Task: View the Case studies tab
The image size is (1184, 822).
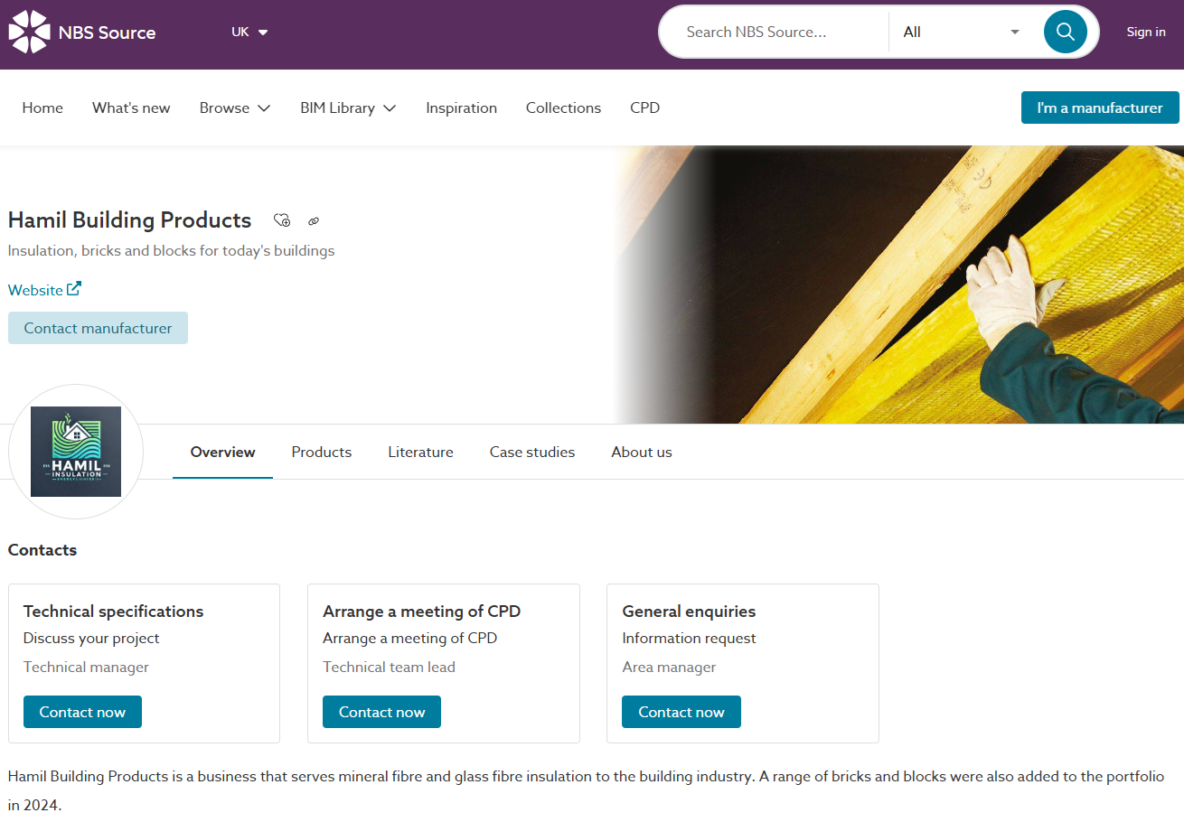Action: pos(531,452)
